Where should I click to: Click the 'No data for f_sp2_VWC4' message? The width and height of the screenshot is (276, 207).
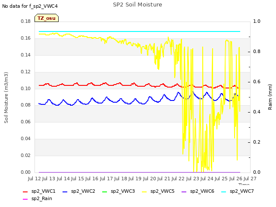tap(30, 6)
